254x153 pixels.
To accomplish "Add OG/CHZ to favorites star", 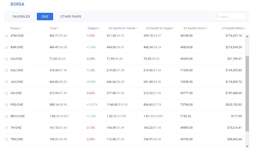I will click(x=7, y=93).
